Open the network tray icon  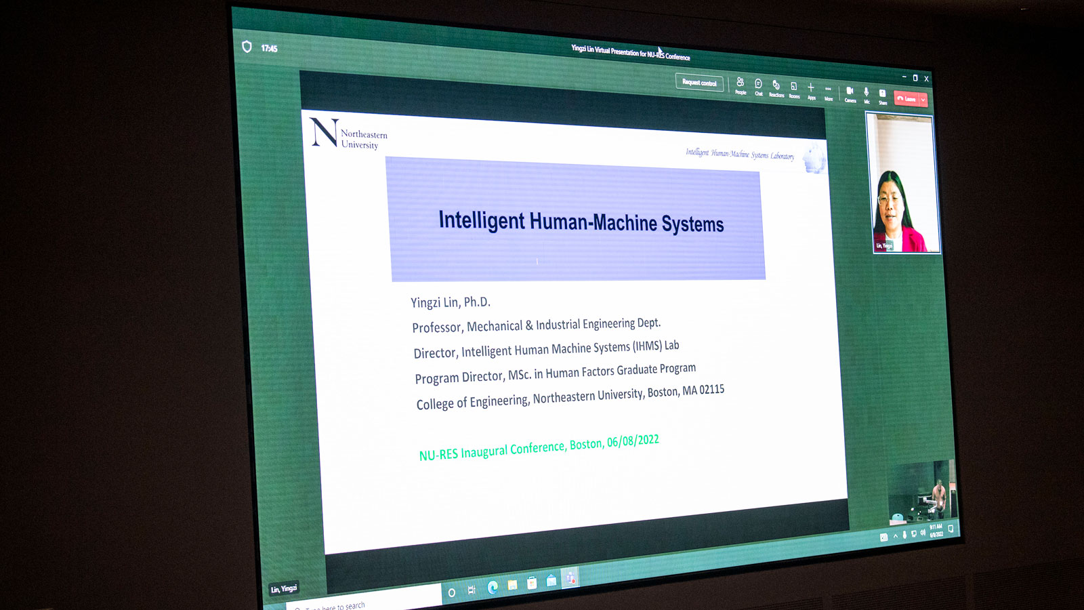pyautogui.click(x=913, y=533)
